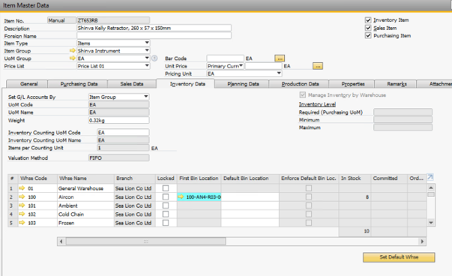
Task: Click the Foreign Name field
Action: coord(154,35)
